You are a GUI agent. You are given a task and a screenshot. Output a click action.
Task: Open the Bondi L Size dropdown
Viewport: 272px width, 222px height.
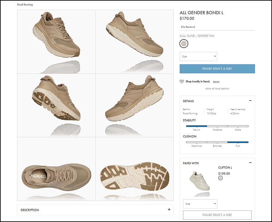click(x=198, y=56)
